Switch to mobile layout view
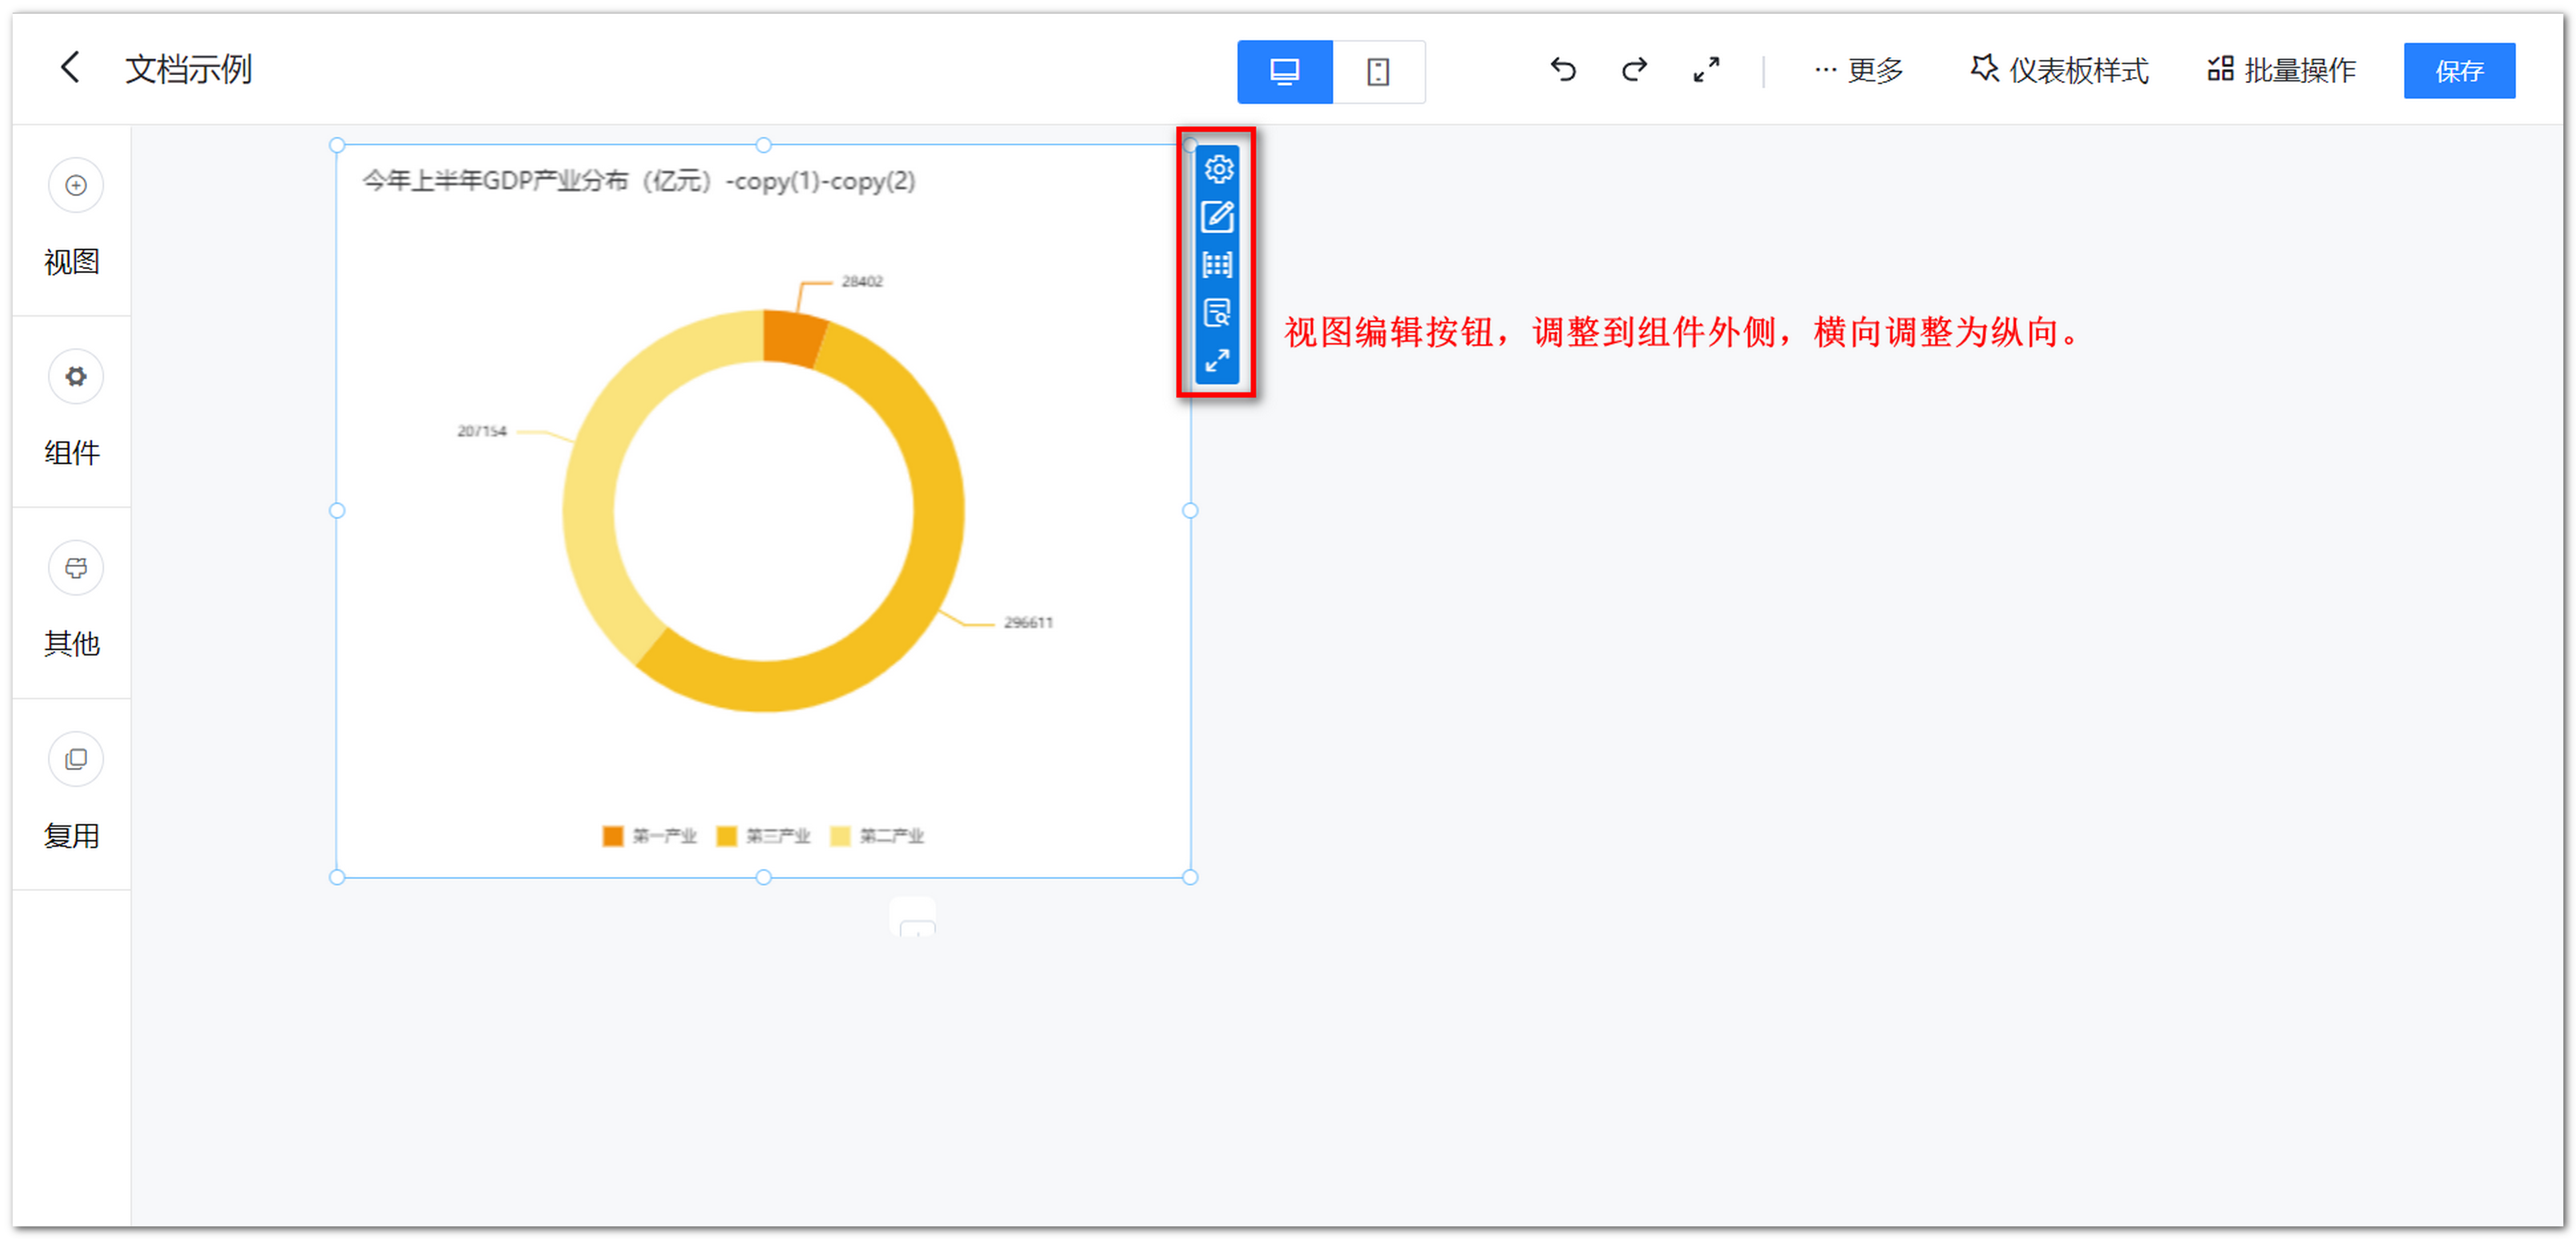This screenshot has width=2576, height=1239. (1378, 71)
